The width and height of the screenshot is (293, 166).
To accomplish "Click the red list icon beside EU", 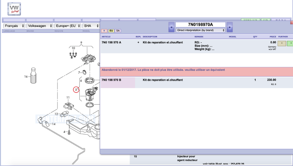I will point(104,31).
